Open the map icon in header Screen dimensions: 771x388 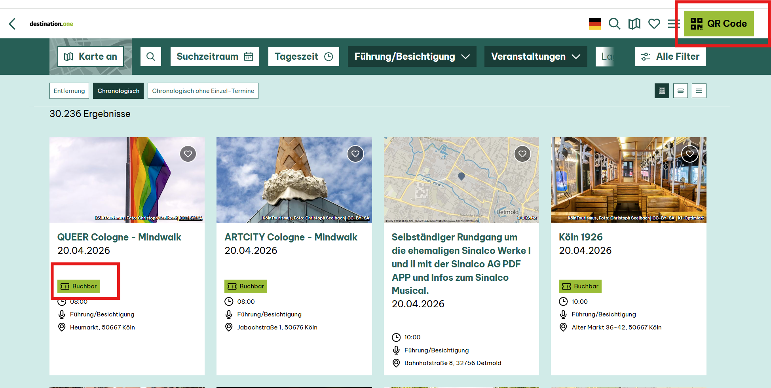(x=634, y=24)
